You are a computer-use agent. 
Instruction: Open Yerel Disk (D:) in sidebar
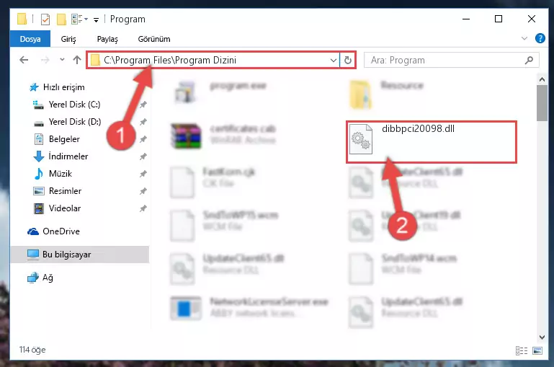(74, 122)
